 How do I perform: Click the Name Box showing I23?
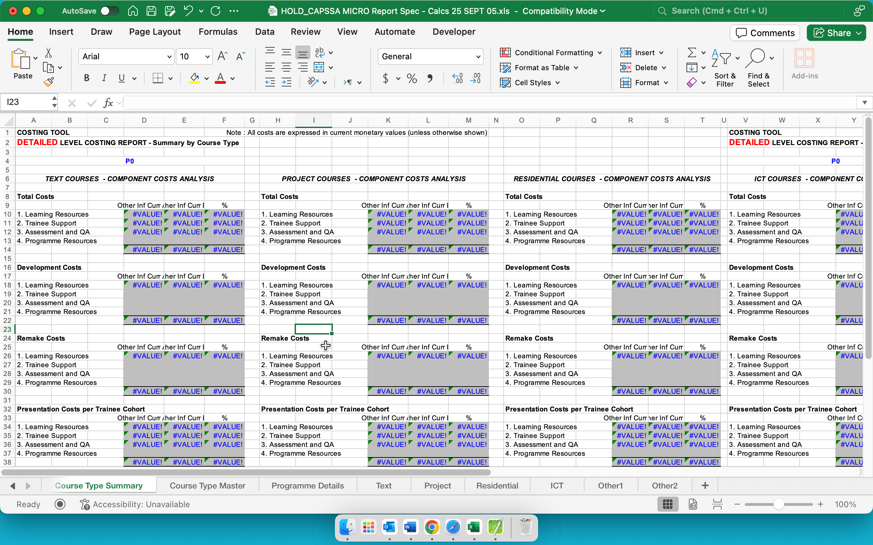[25, 103]
